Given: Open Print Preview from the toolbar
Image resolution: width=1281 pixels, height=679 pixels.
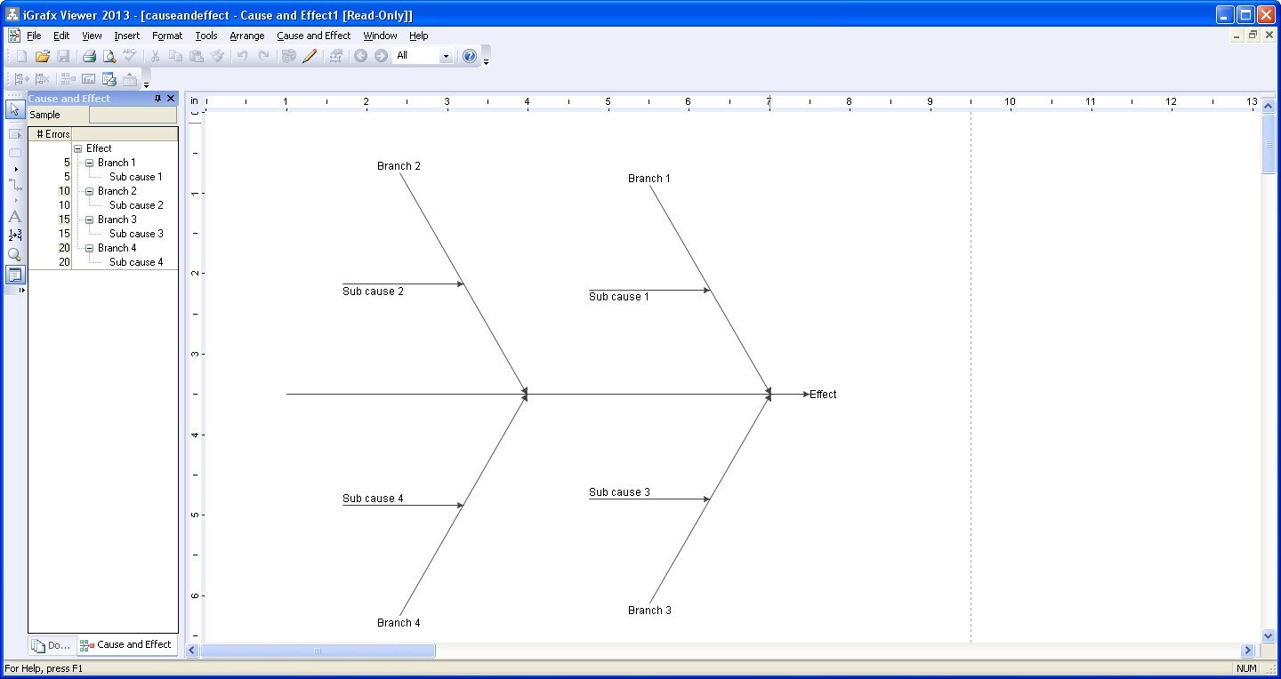Looking at the screenshot, I should click(109, 56).
